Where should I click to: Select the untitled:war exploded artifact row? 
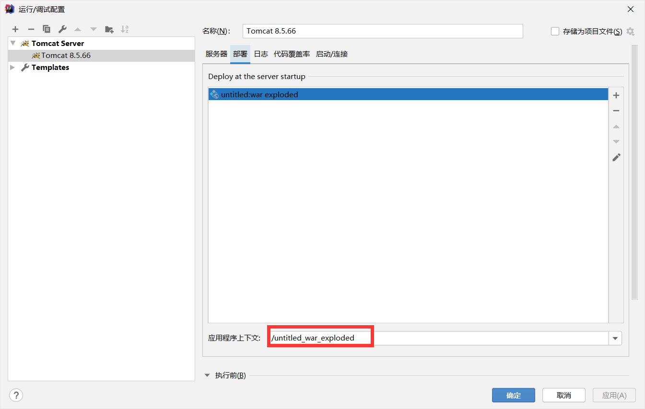[408, 94]
